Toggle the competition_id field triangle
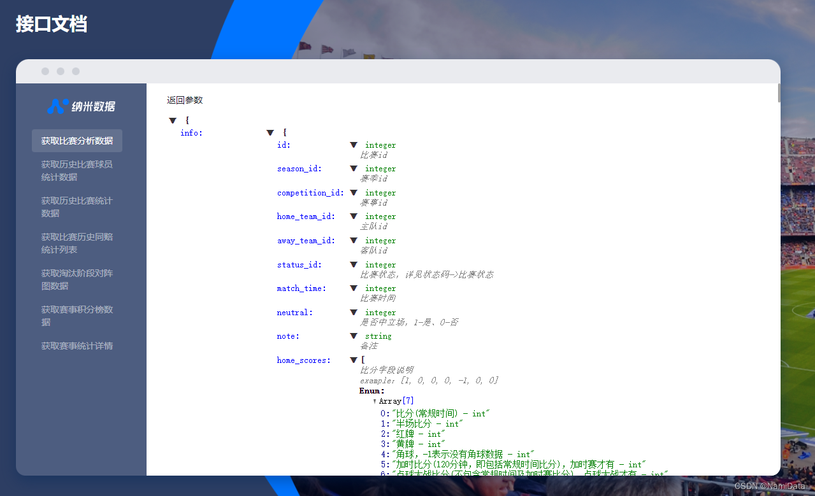The width and height of the screenshot is (815, 496). click(354, 193)
